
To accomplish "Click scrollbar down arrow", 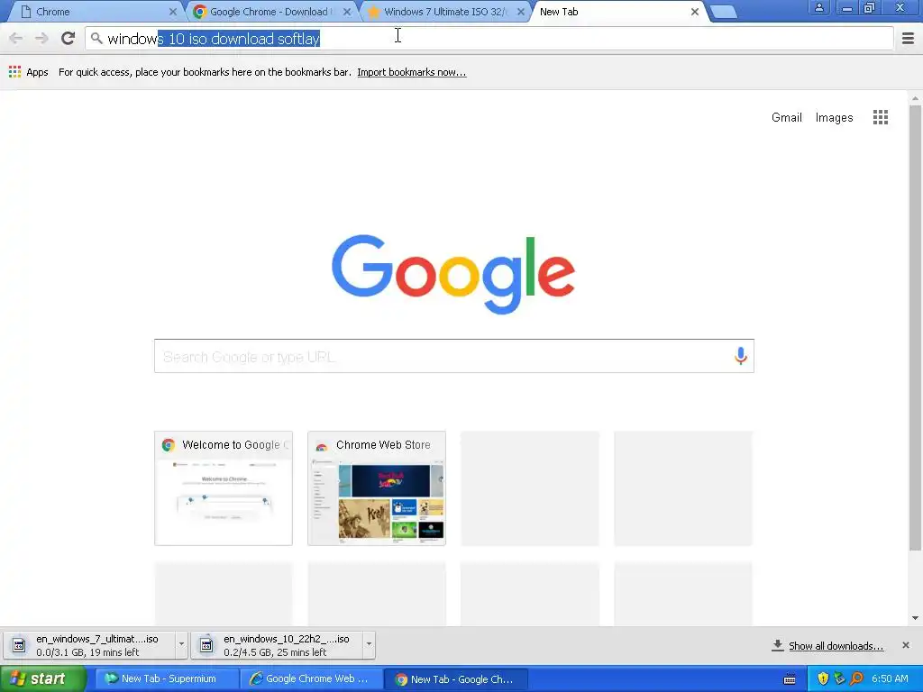I will (x=915, y=618).
